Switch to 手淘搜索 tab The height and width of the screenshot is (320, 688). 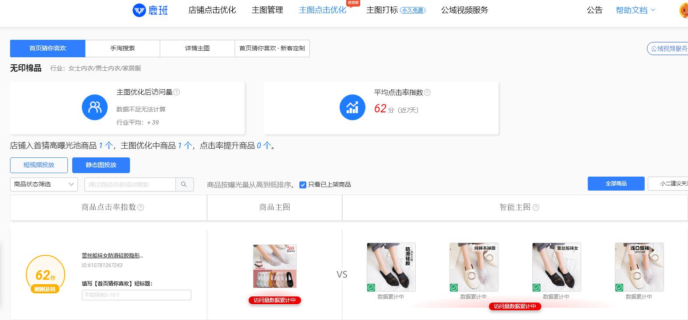tap(123, 48)
